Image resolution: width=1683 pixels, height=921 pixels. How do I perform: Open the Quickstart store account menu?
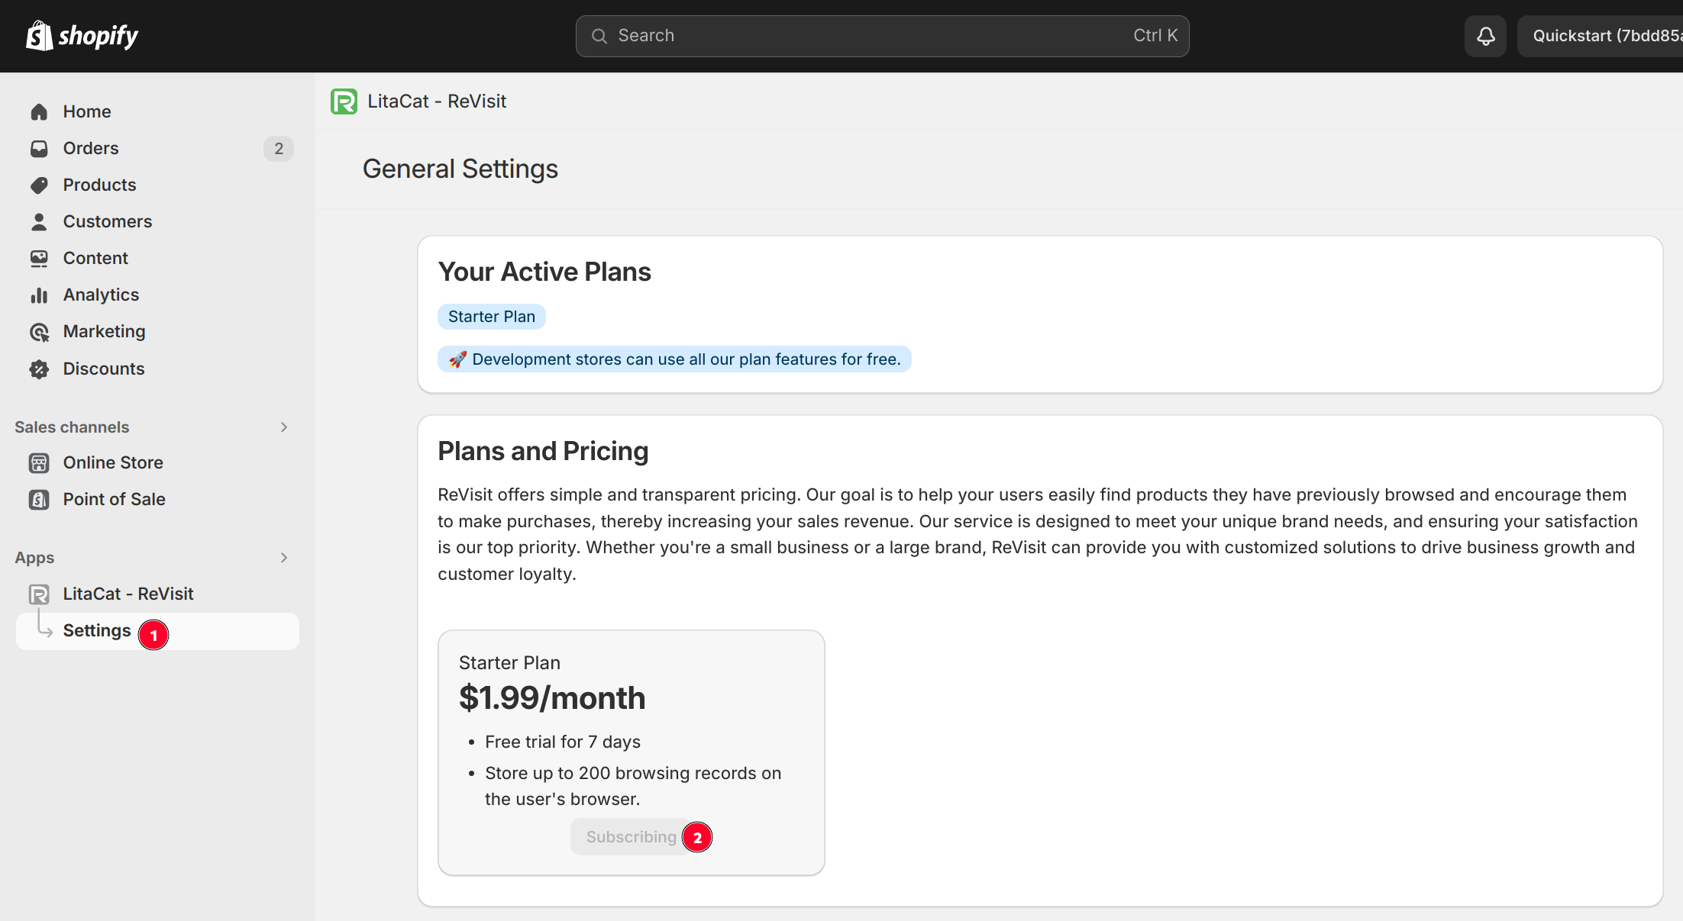pos(1604,36)
